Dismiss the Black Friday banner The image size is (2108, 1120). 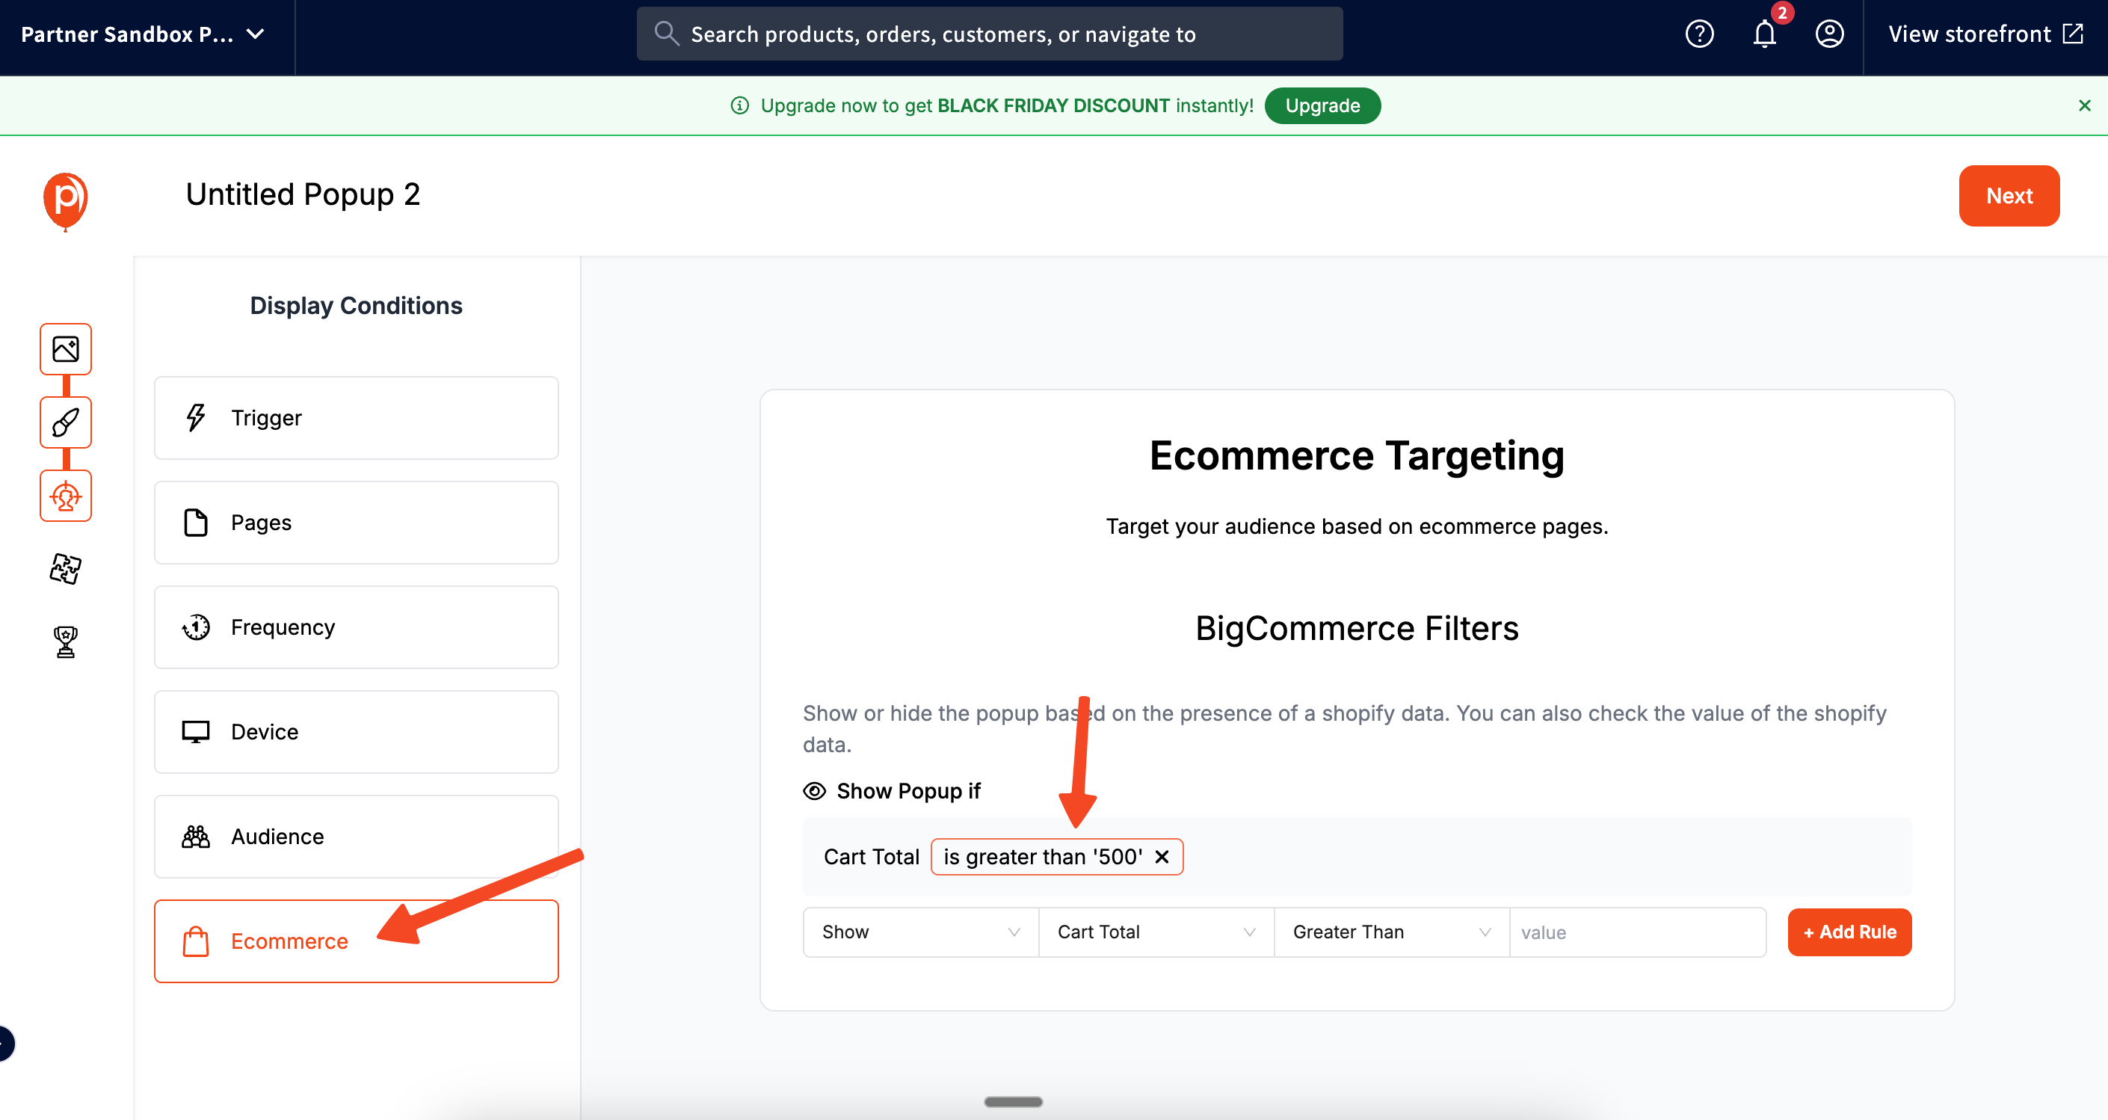tap(2084, 105)
